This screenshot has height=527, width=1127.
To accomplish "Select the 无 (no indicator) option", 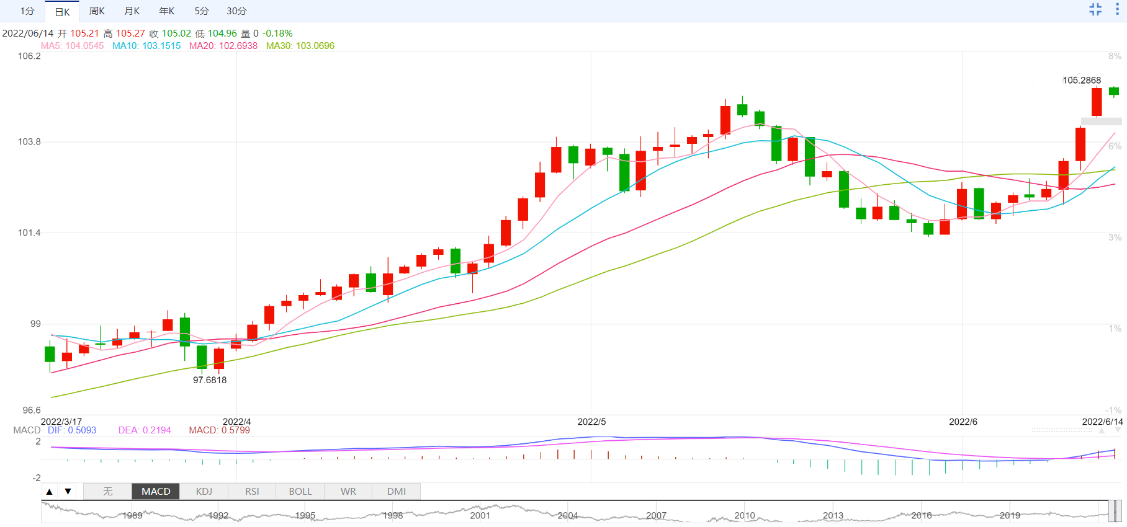I will click(x=108, y=492).
